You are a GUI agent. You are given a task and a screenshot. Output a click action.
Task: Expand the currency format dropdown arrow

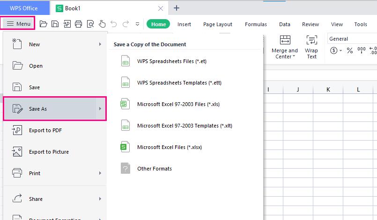[340, 50]
